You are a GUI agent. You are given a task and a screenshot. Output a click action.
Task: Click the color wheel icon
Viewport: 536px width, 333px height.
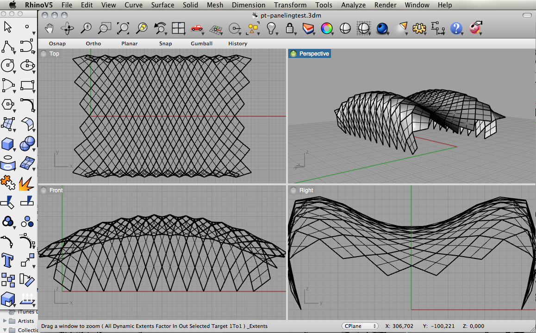click(x=326, y=29)
